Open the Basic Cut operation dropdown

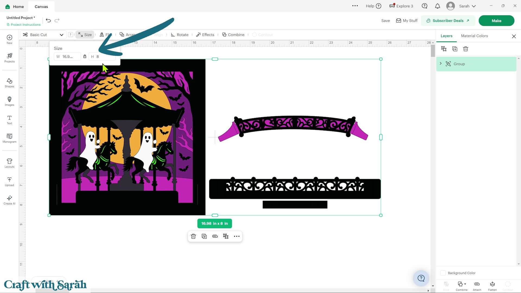(43, 35)
